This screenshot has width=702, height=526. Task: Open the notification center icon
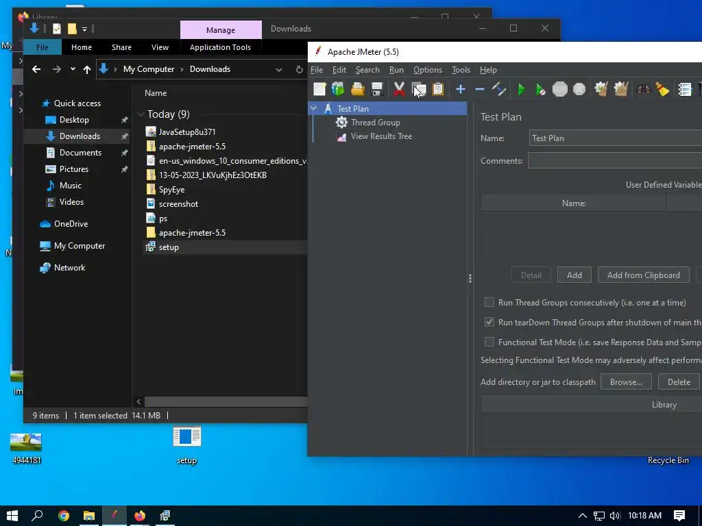tap(679, 516)
